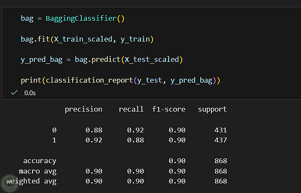Image resolution: width=301 pixels, height=193 pixels.
Task: Click the weighted avg row label
Action: click(x=32, y=181)
